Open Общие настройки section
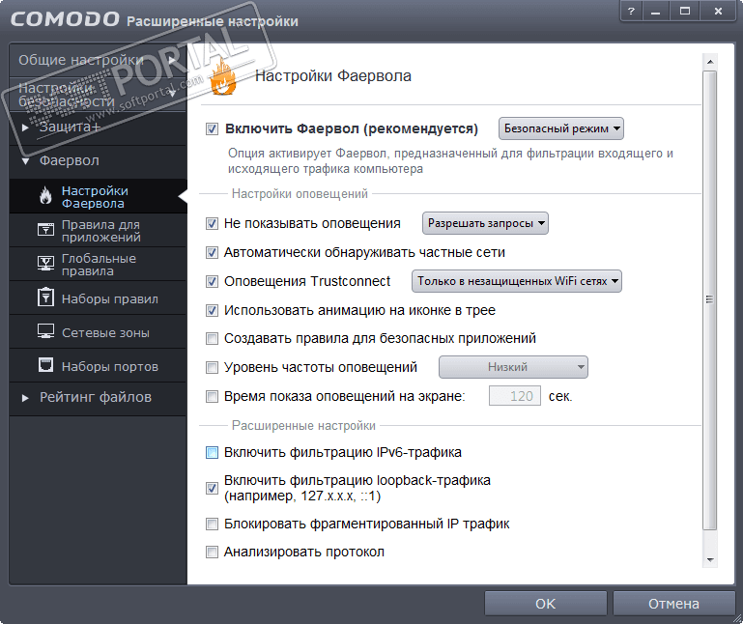Screen dimensions: 743x624 [x=97, y=60]
